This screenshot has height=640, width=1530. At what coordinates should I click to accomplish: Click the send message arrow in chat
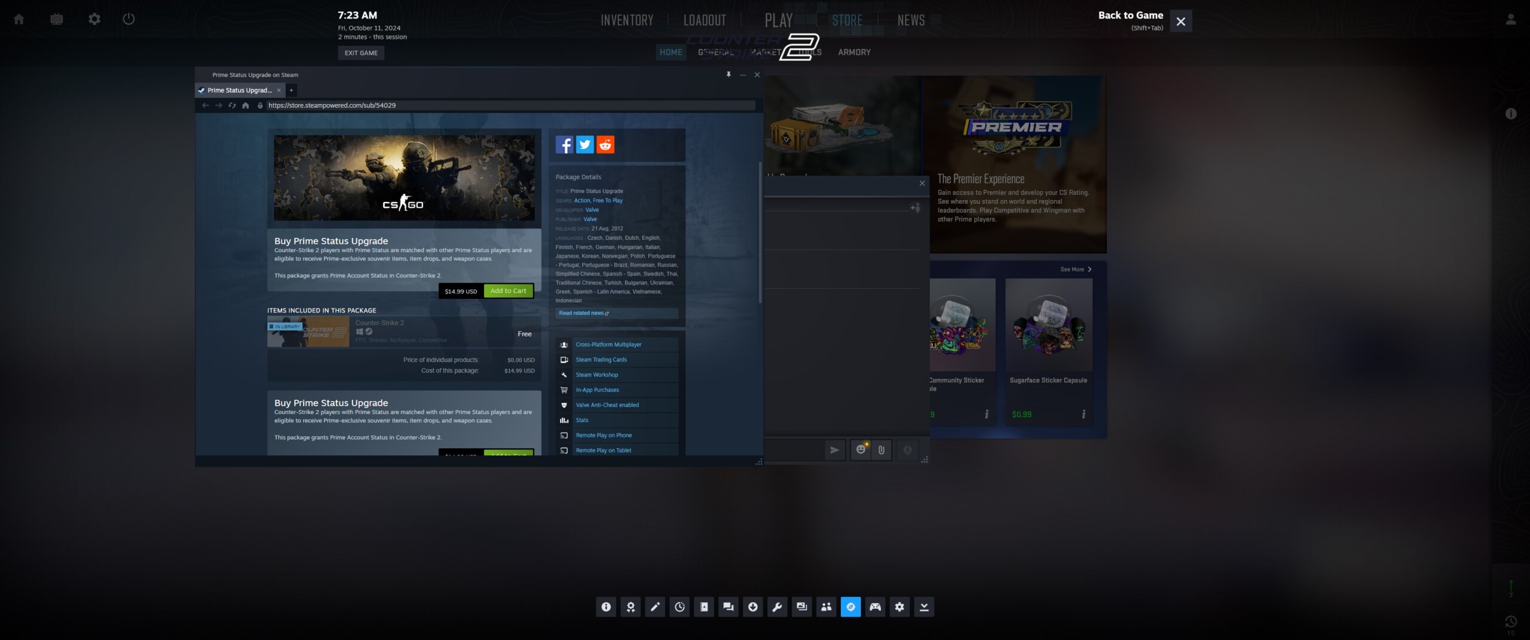(x=835, y=450)
